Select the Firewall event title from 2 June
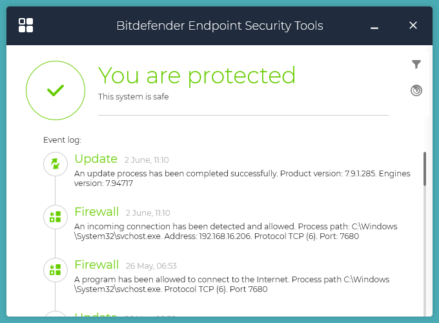Image resolution: width=439 pixels, height=323 pixels. point(97,212)
